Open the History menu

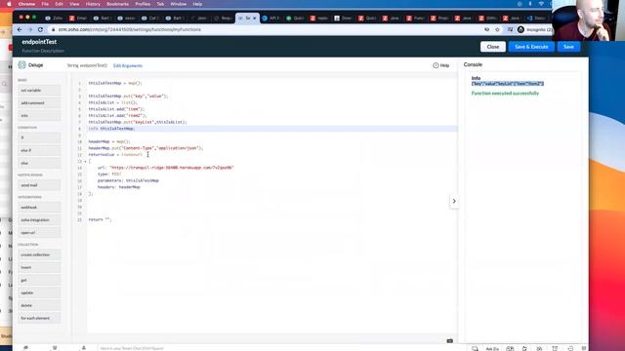pos(93,4)
